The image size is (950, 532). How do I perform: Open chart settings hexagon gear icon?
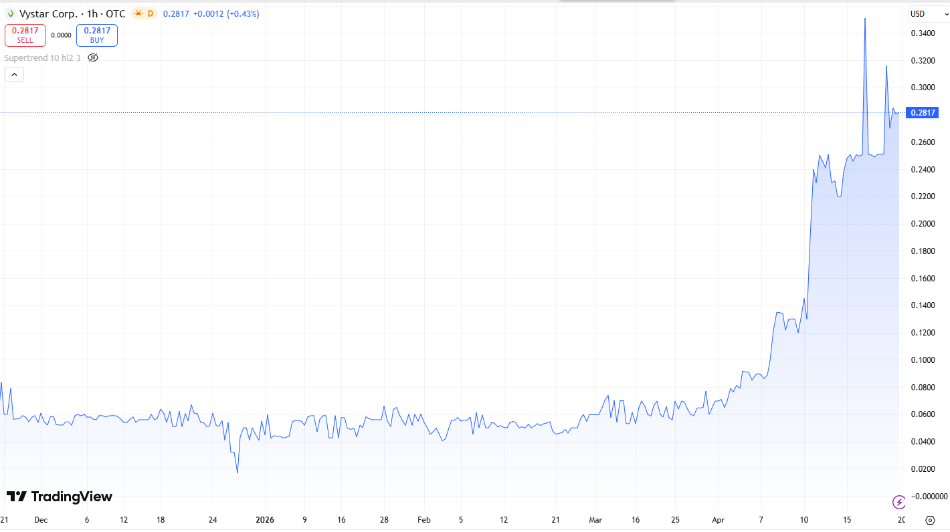coord(930,520)
